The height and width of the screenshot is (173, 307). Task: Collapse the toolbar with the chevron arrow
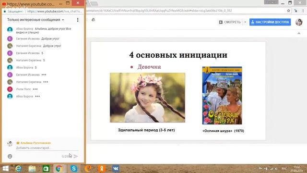(299, 33)
